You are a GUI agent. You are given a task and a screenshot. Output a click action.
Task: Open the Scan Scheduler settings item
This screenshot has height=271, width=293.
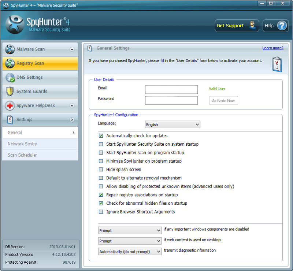[22, 155]
